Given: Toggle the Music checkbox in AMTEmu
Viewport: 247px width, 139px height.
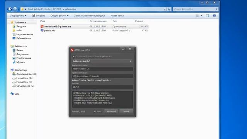Looking at the screenshot, I should tap(95, 112).
